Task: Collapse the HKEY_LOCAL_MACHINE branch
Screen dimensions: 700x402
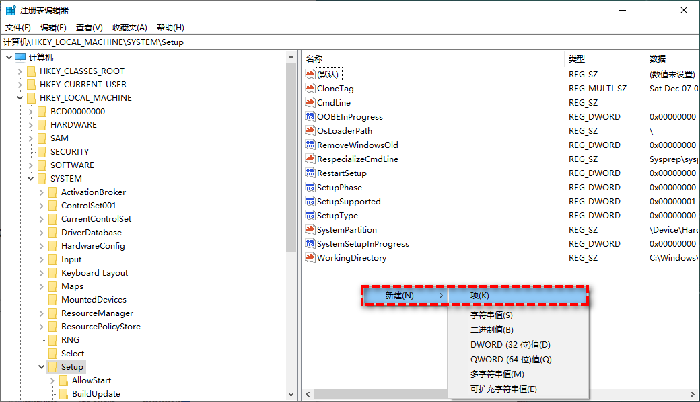Action: click(x=20, y=97)
